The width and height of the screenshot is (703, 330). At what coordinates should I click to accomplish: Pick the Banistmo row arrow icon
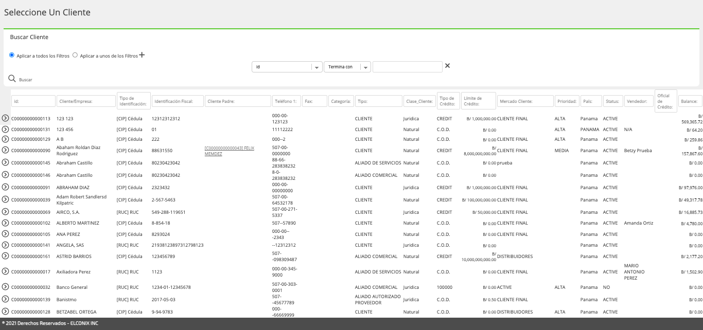[x=5, y=299]
